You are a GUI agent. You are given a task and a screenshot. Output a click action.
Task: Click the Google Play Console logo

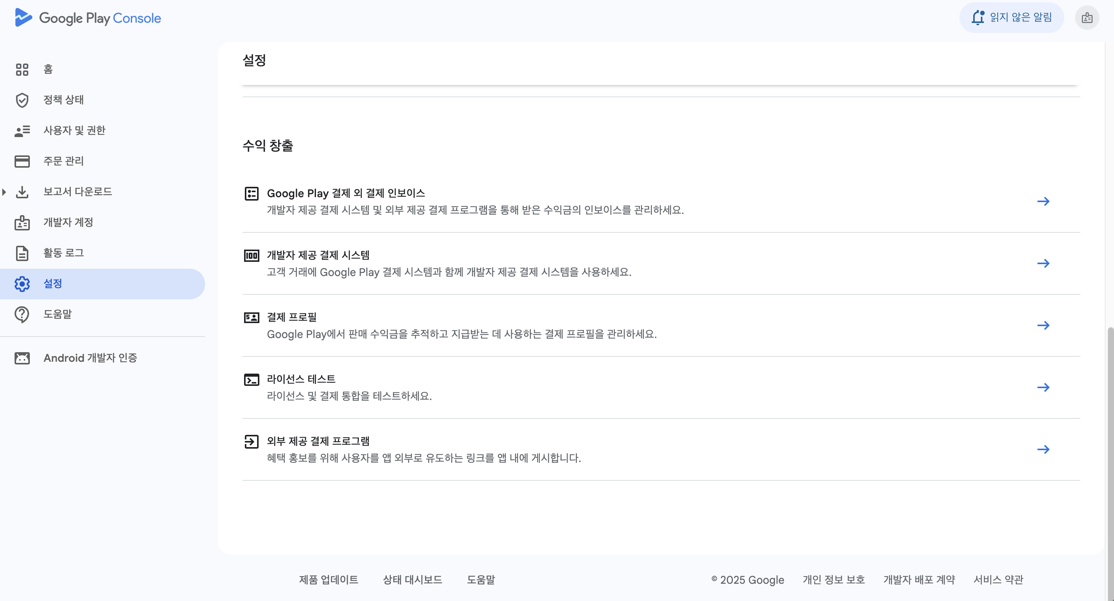pyautogui.click(x=88, y=18)
